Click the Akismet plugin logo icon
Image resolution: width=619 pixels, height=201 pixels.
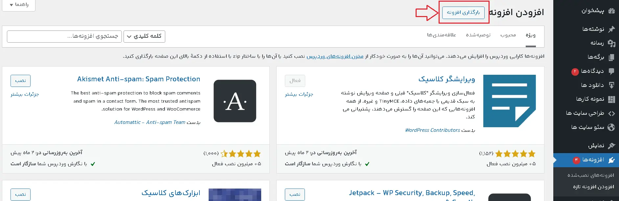pyautogui.click(x=235, y=101)
